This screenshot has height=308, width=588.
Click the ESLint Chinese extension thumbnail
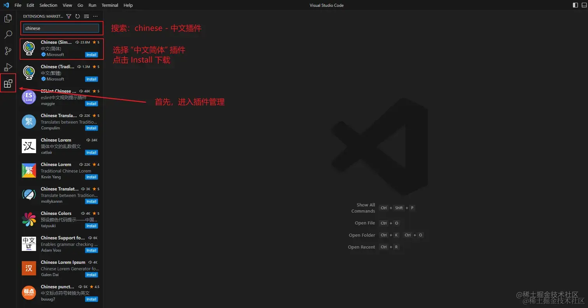[x=28, y=97]
